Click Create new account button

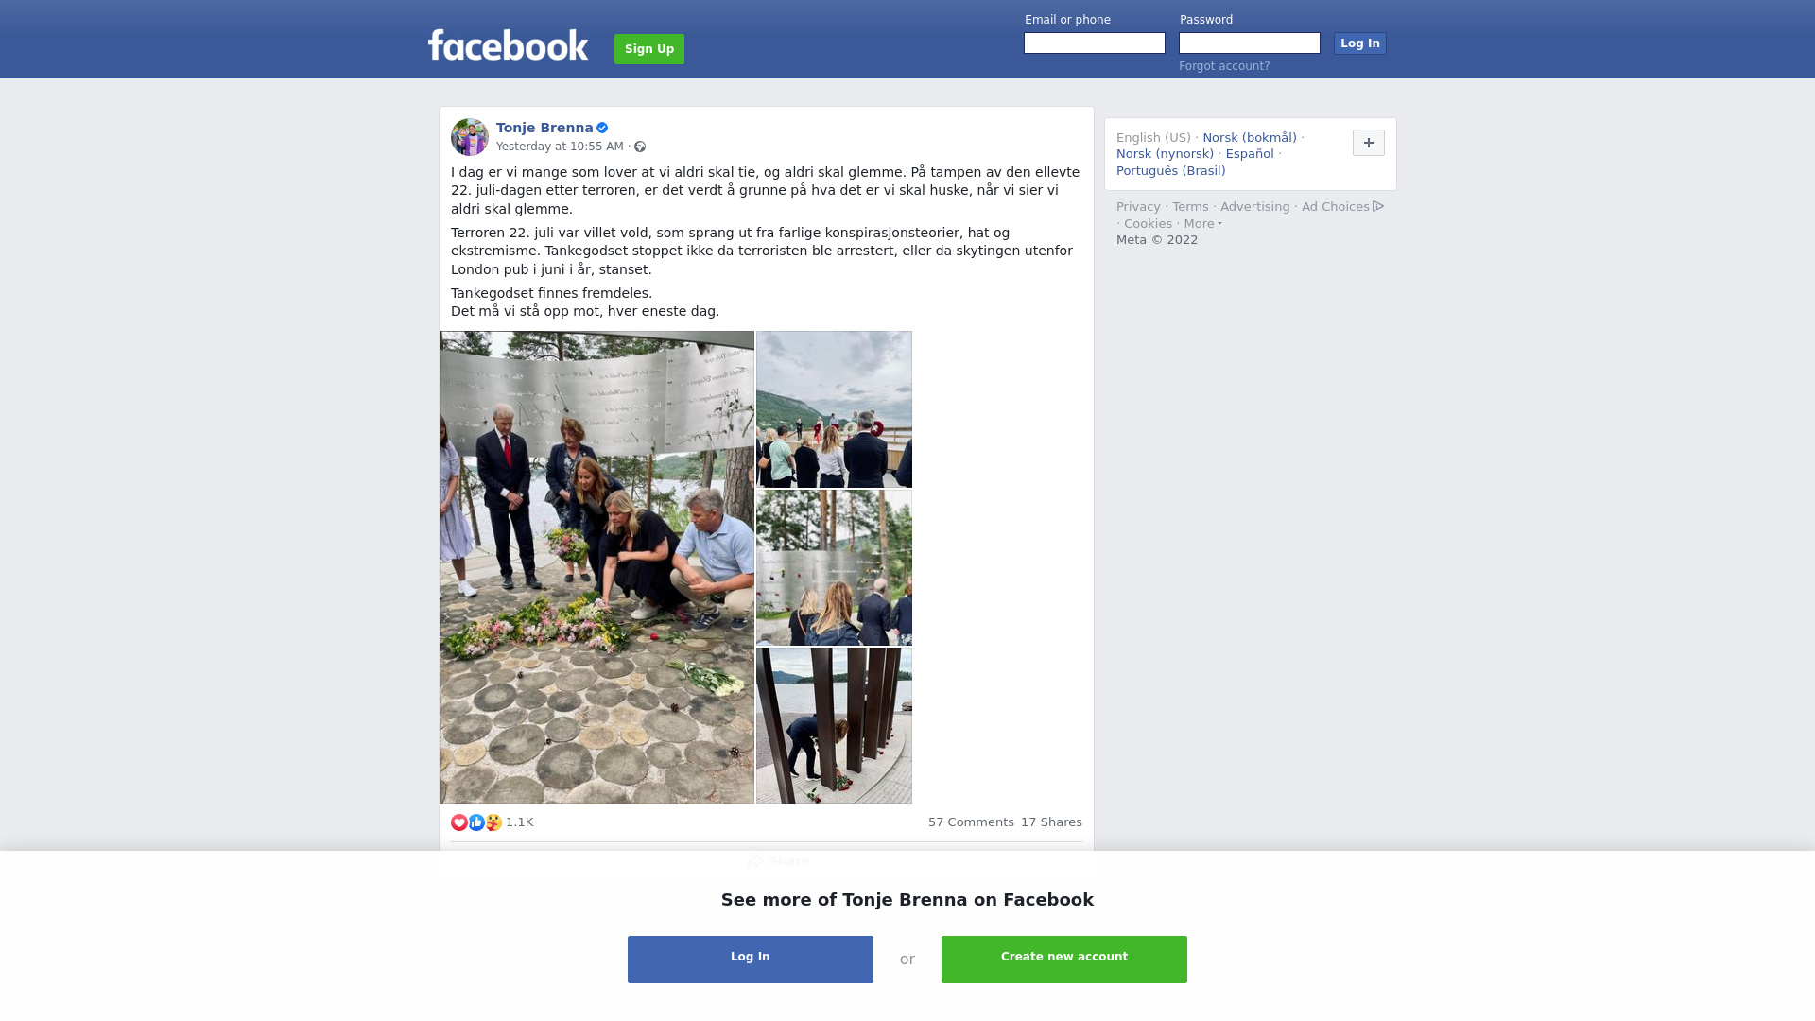[1064, 960]
